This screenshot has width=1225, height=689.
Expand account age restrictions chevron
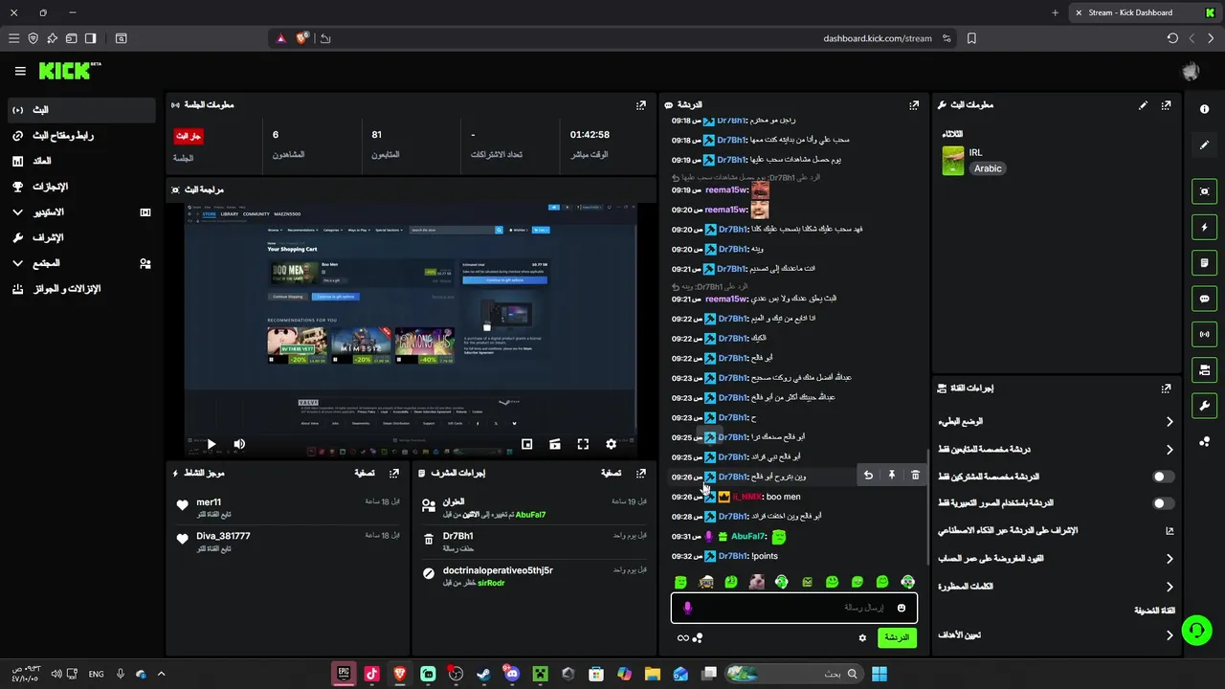(x=1169, y=559)
